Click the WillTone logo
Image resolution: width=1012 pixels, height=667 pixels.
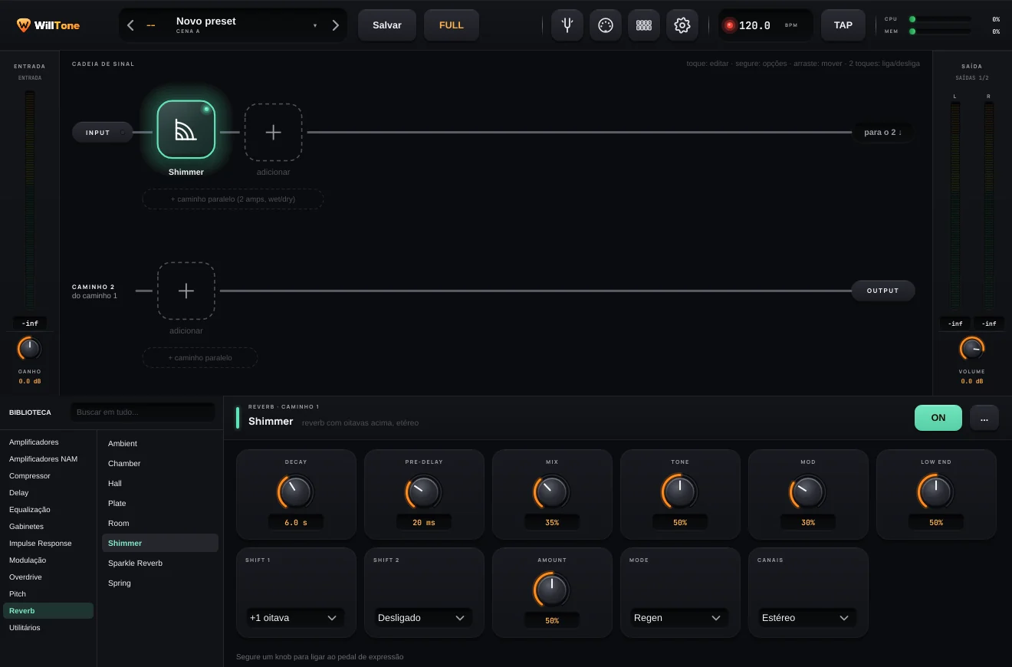tap(48, 25)
